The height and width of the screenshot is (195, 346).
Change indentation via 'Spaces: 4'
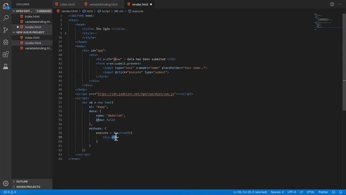click(277, 192)
